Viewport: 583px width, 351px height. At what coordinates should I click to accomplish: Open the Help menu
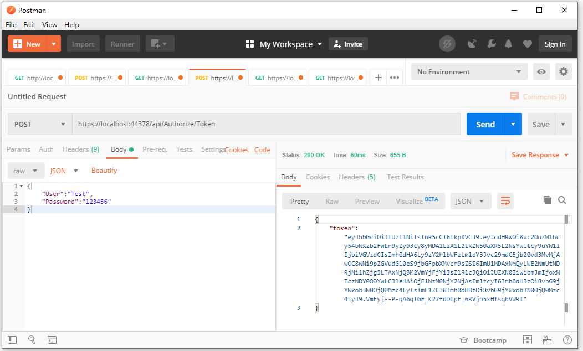pos(71,24)
